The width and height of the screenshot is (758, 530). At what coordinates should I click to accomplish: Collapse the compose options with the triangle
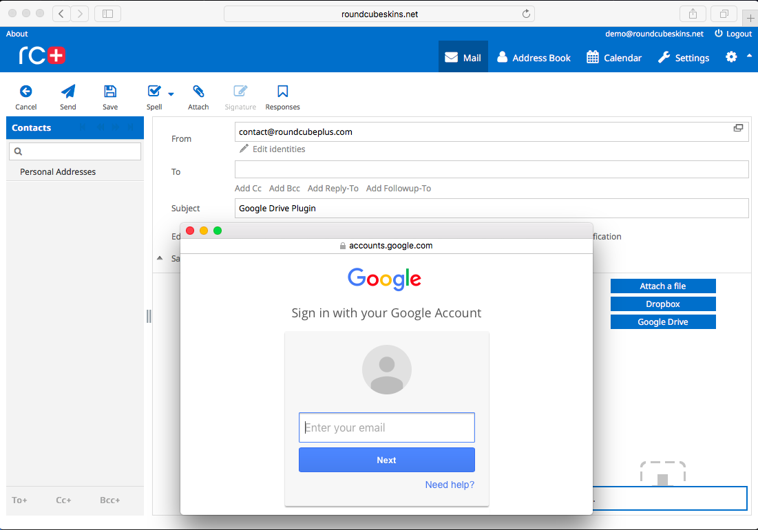[160, 258]
